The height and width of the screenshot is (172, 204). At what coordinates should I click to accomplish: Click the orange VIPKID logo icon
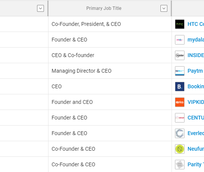pos(180,102)
